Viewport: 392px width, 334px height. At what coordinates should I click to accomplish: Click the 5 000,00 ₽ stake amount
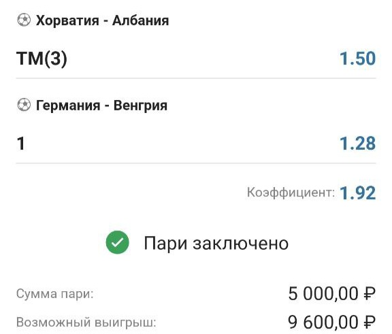331,294
